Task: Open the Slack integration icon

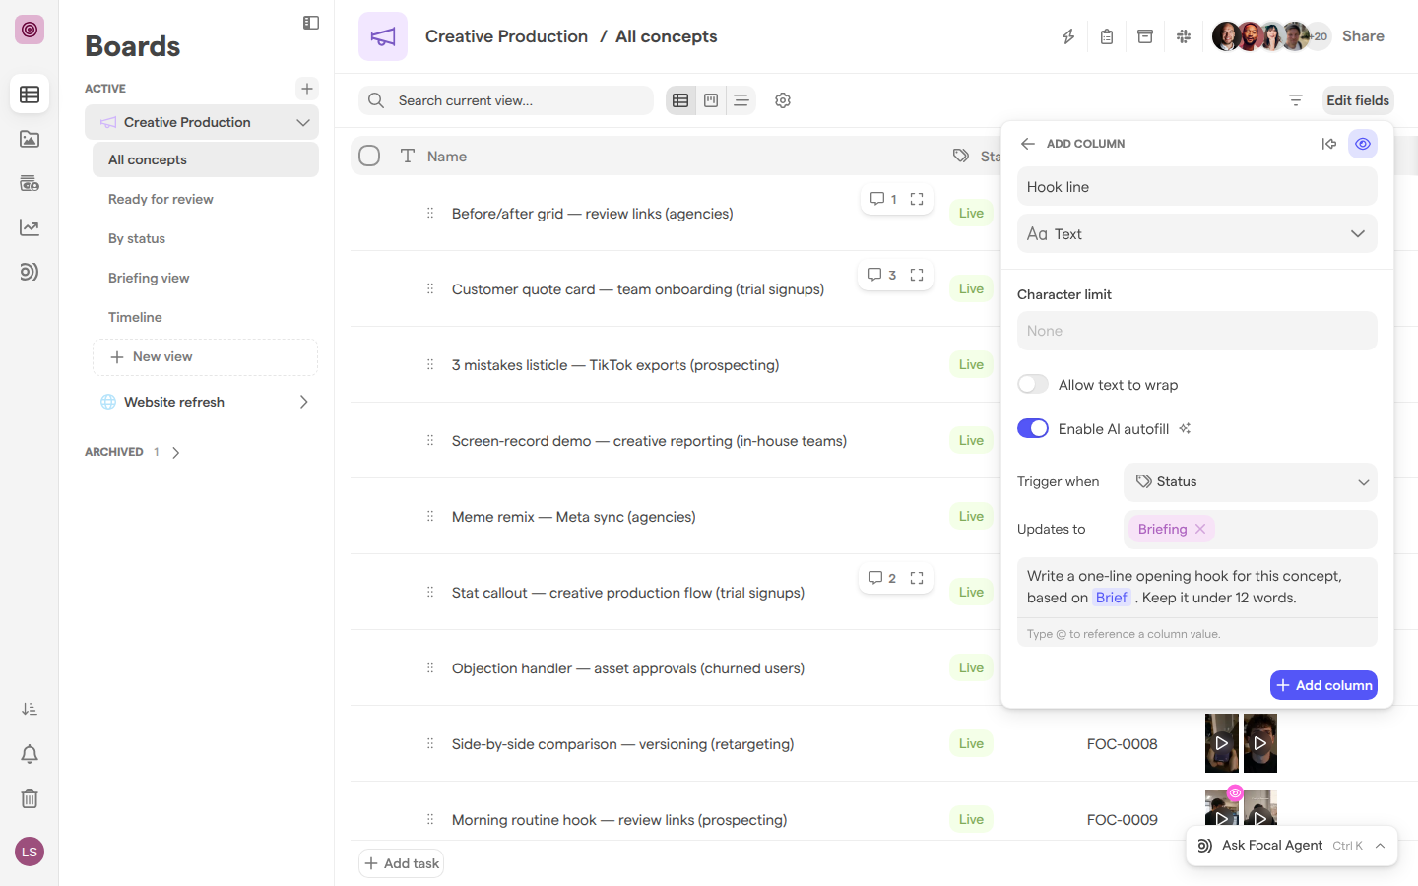Action: (x=1184, y=36)
